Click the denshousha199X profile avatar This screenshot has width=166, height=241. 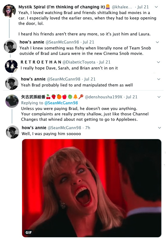point(12,101)
